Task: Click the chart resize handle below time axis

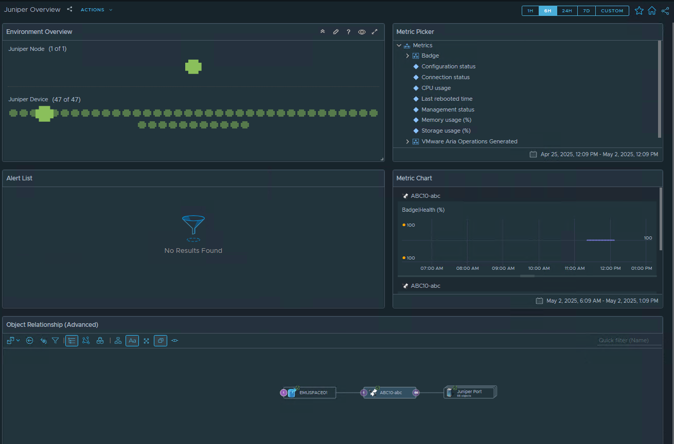Action: click(527, 276)
